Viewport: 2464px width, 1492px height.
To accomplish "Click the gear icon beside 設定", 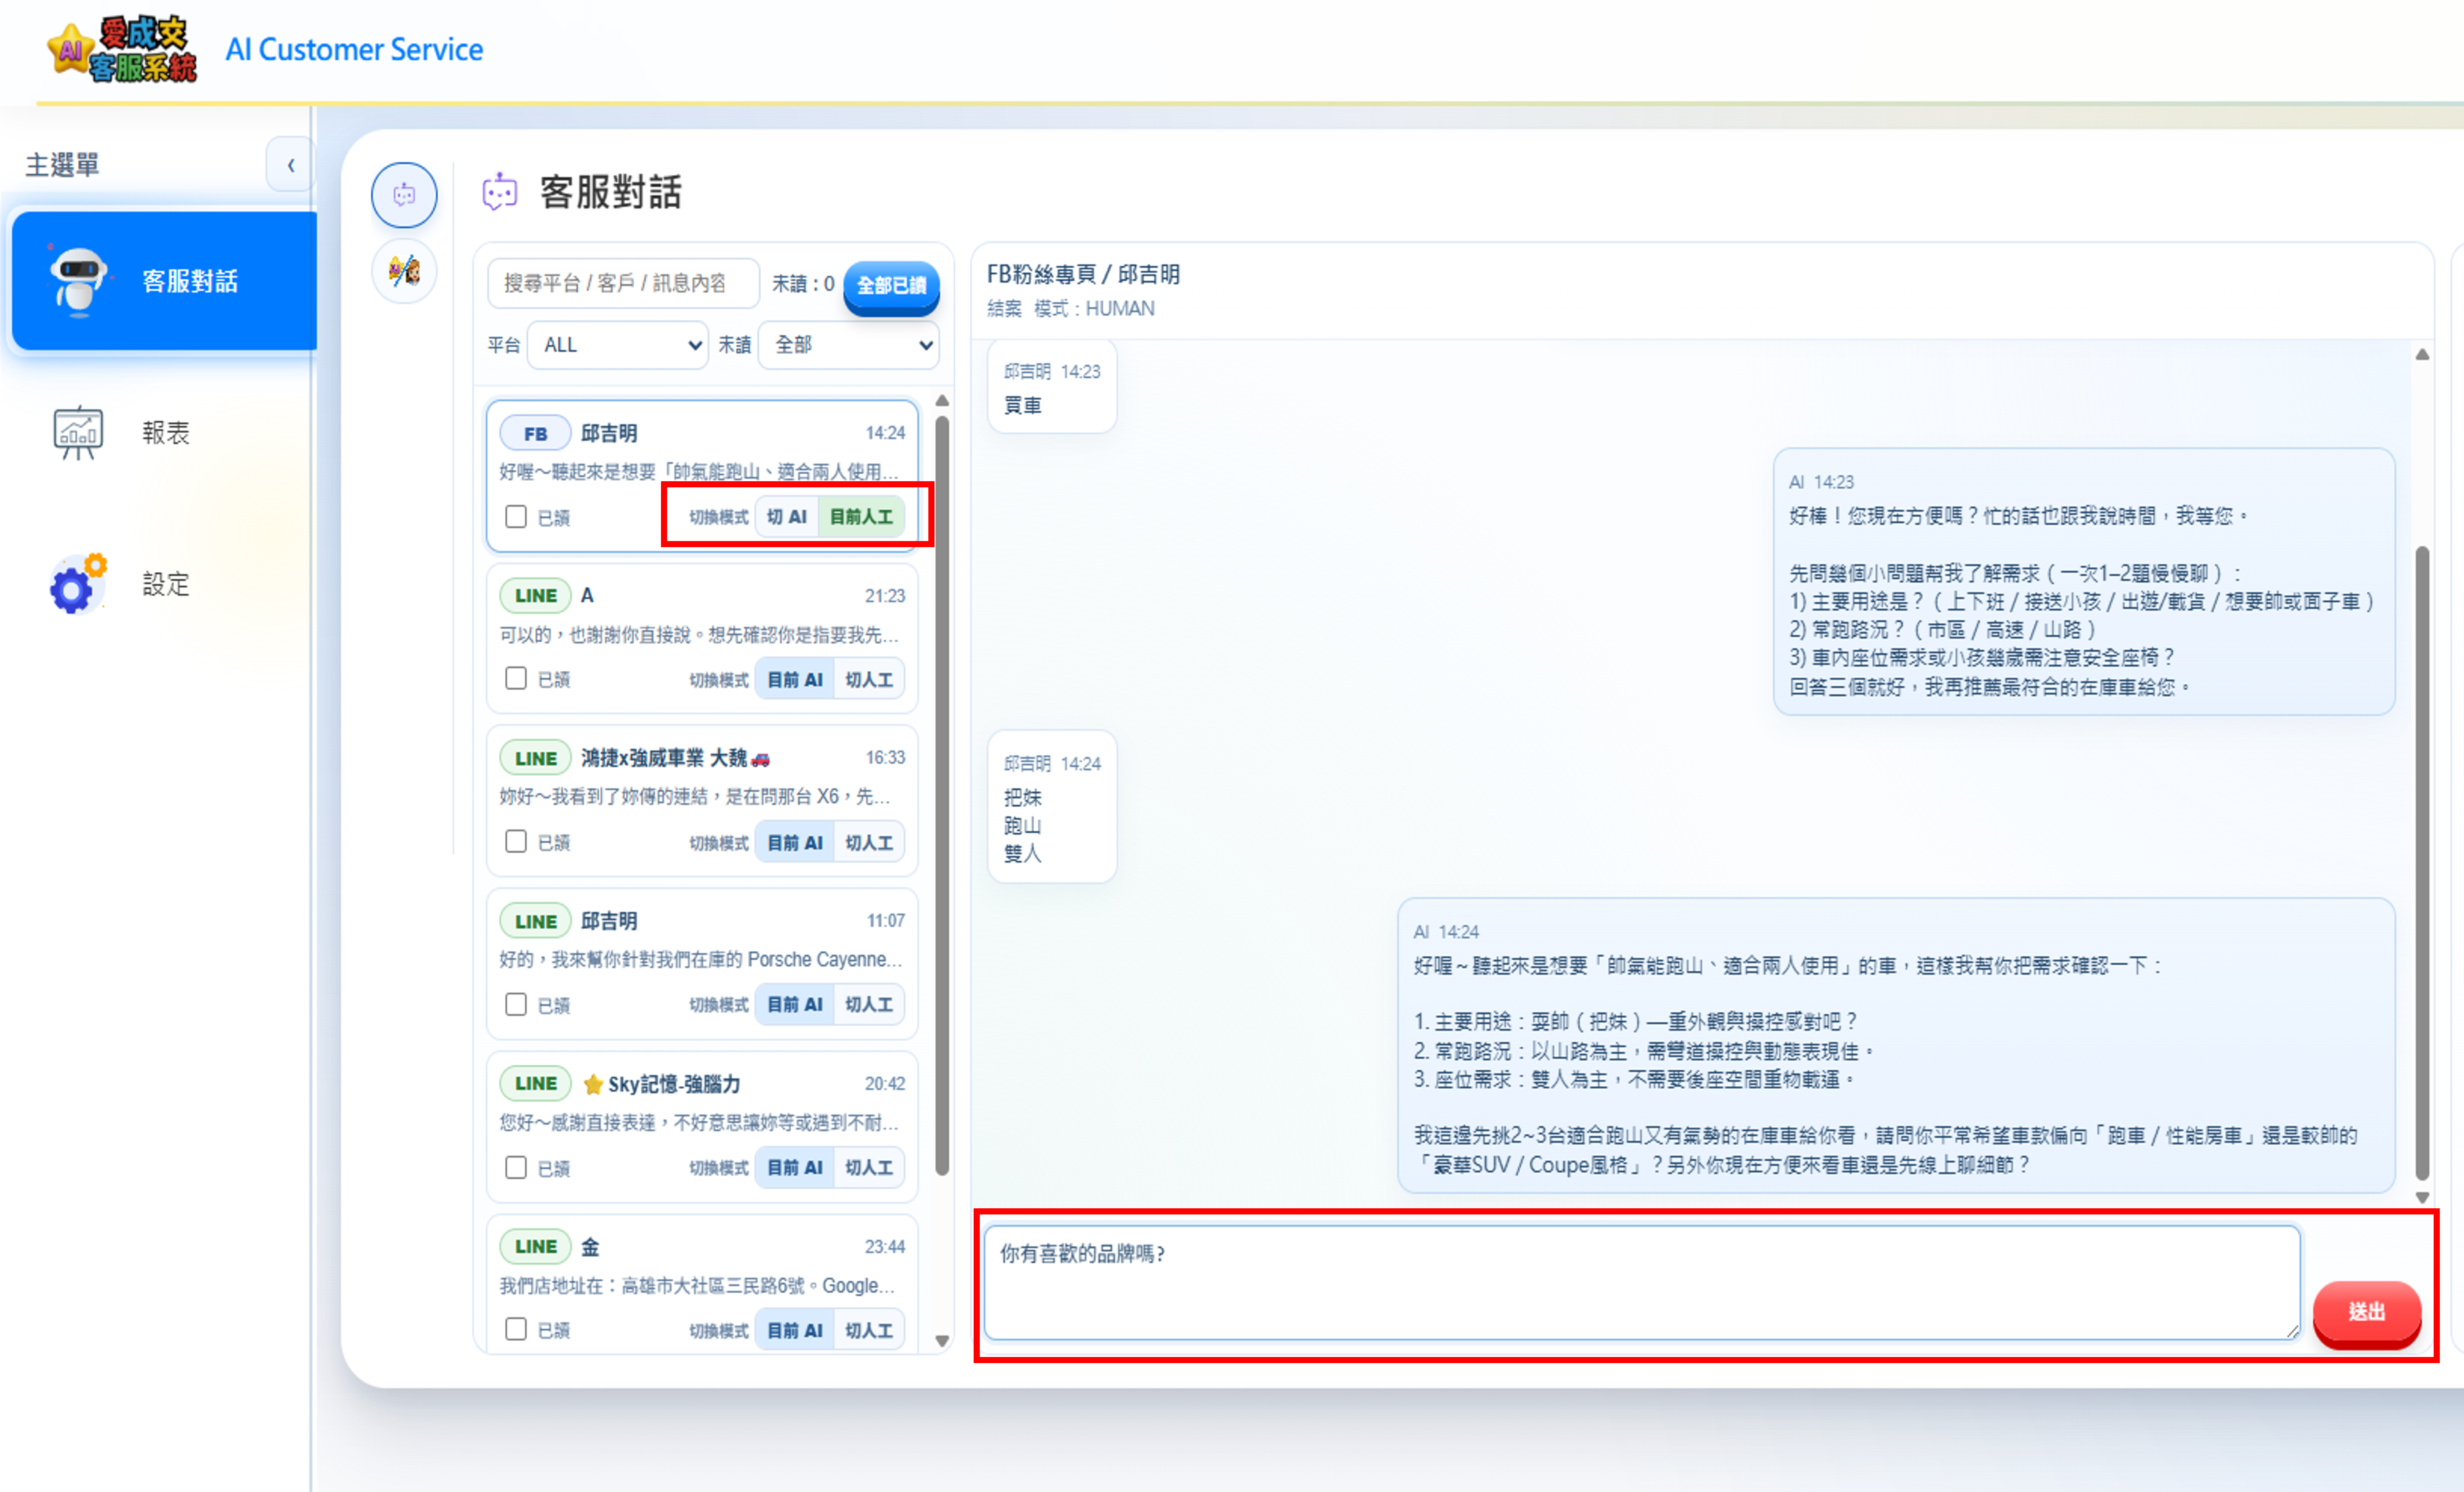I will coord(78,584).
